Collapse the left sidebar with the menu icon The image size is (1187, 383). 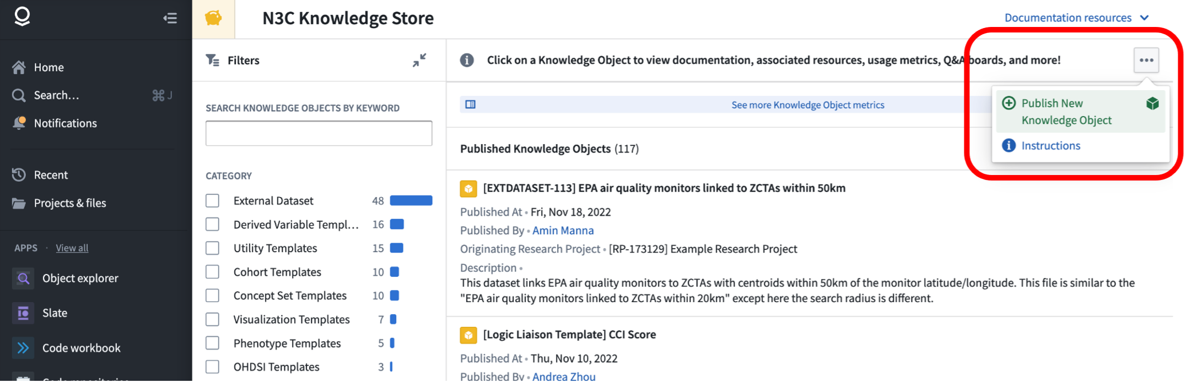[x=170, y=18]
